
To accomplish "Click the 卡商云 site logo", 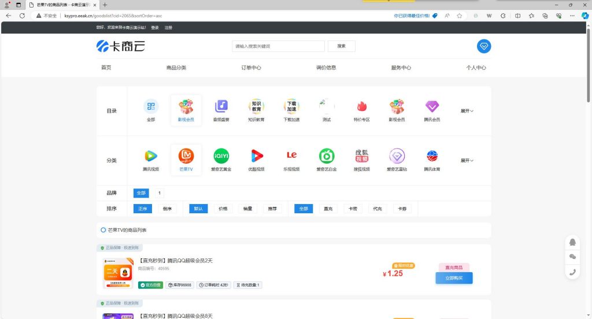I will click(x=120, y=46).
